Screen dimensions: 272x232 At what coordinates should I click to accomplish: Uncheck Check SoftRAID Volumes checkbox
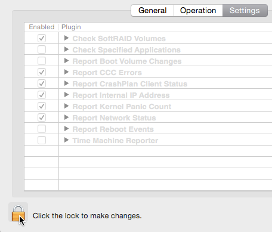[42, 38]
